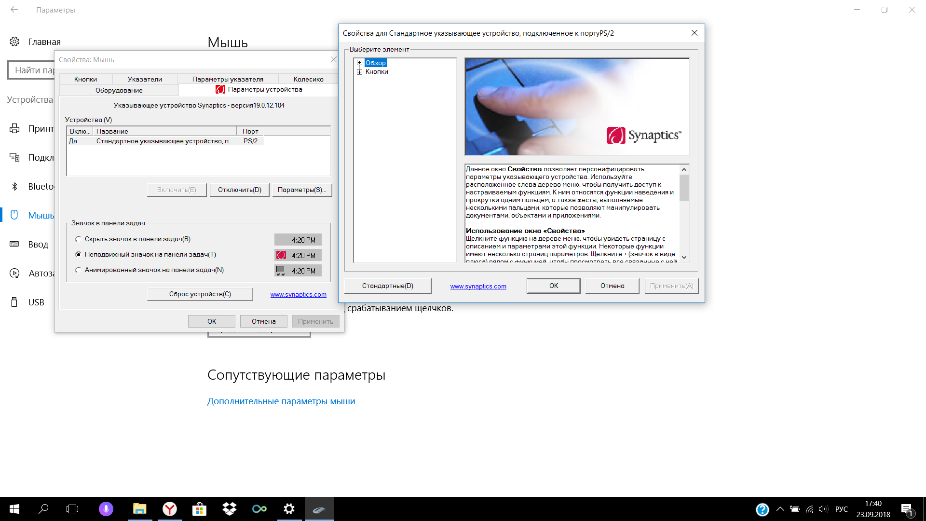The height and width of the screenshot is (521, 926).
Task: Click OK in the Mouse Properties dialog
Action: tap(212, 322)
